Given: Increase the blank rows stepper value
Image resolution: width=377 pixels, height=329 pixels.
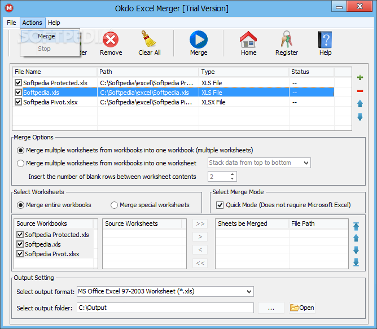Looking at the screenshot, I should [x=232, y=174].
